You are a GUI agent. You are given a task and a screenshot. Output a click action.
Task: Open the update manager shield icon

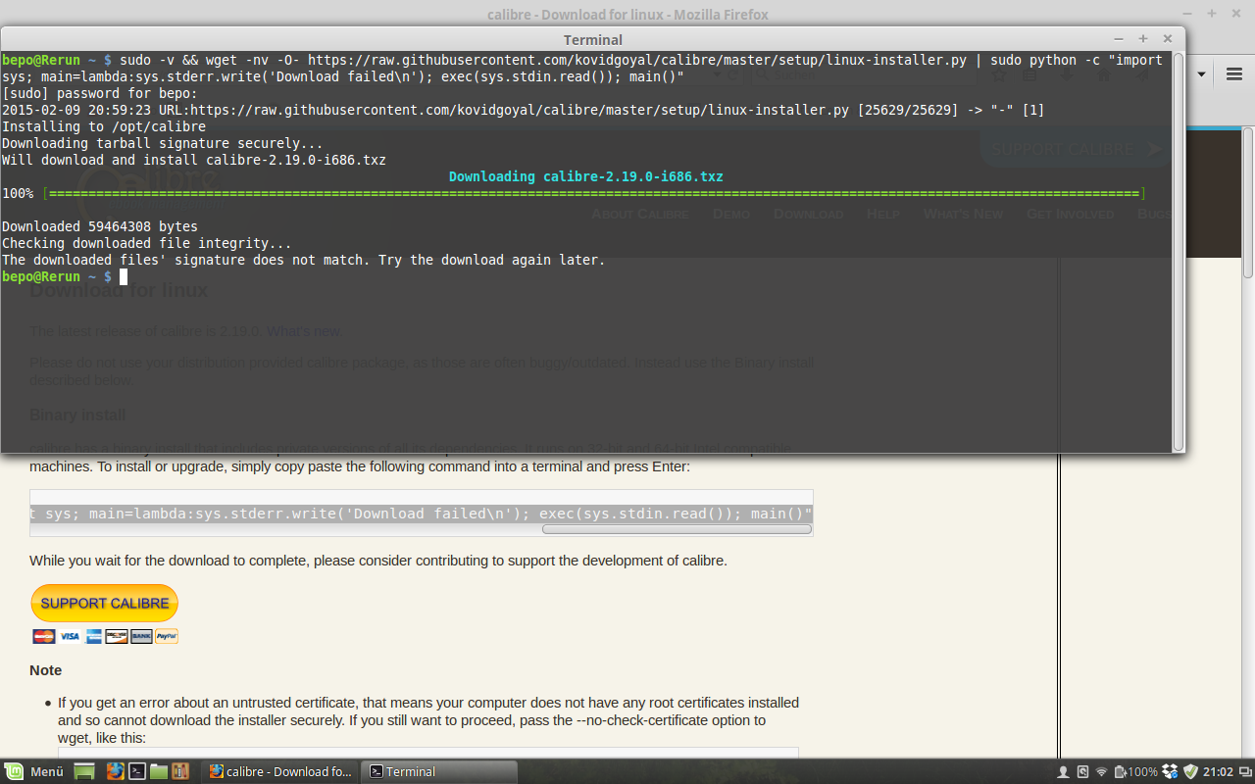pos(1190,772)
